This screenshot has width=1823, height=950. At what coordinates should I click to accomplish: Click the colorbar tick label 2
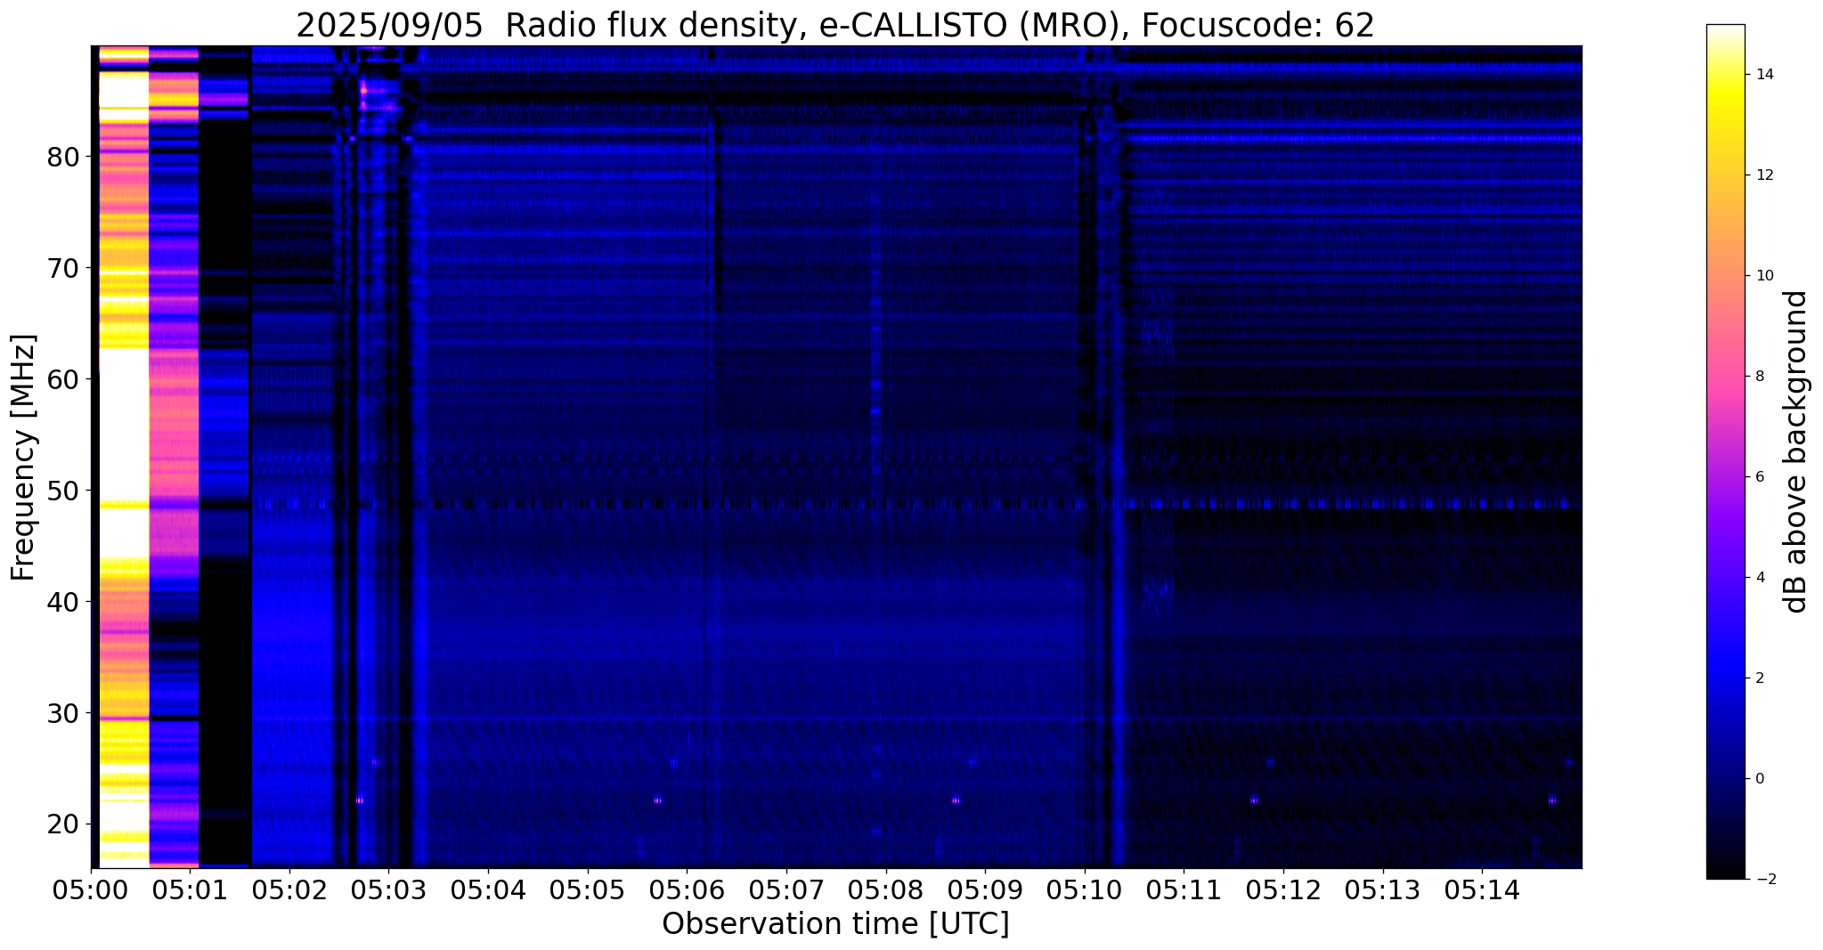[1758, 678]
